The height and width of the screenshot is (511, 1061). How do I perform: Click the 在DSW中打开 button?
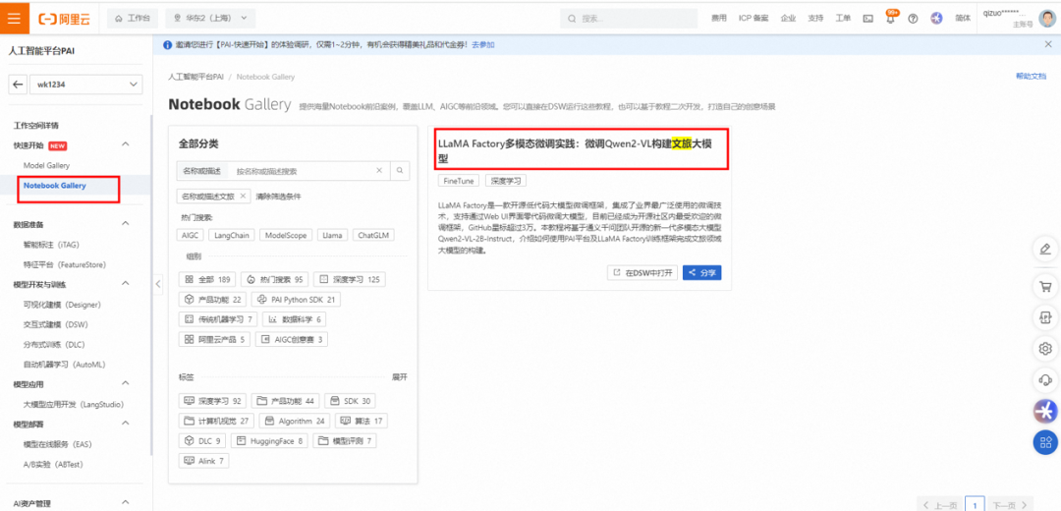642,272
